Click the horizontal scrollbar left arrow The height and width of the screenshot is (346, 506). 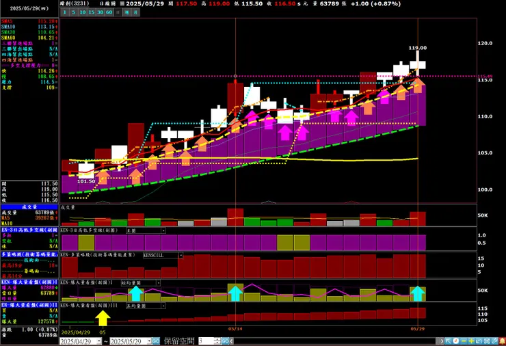231,341
